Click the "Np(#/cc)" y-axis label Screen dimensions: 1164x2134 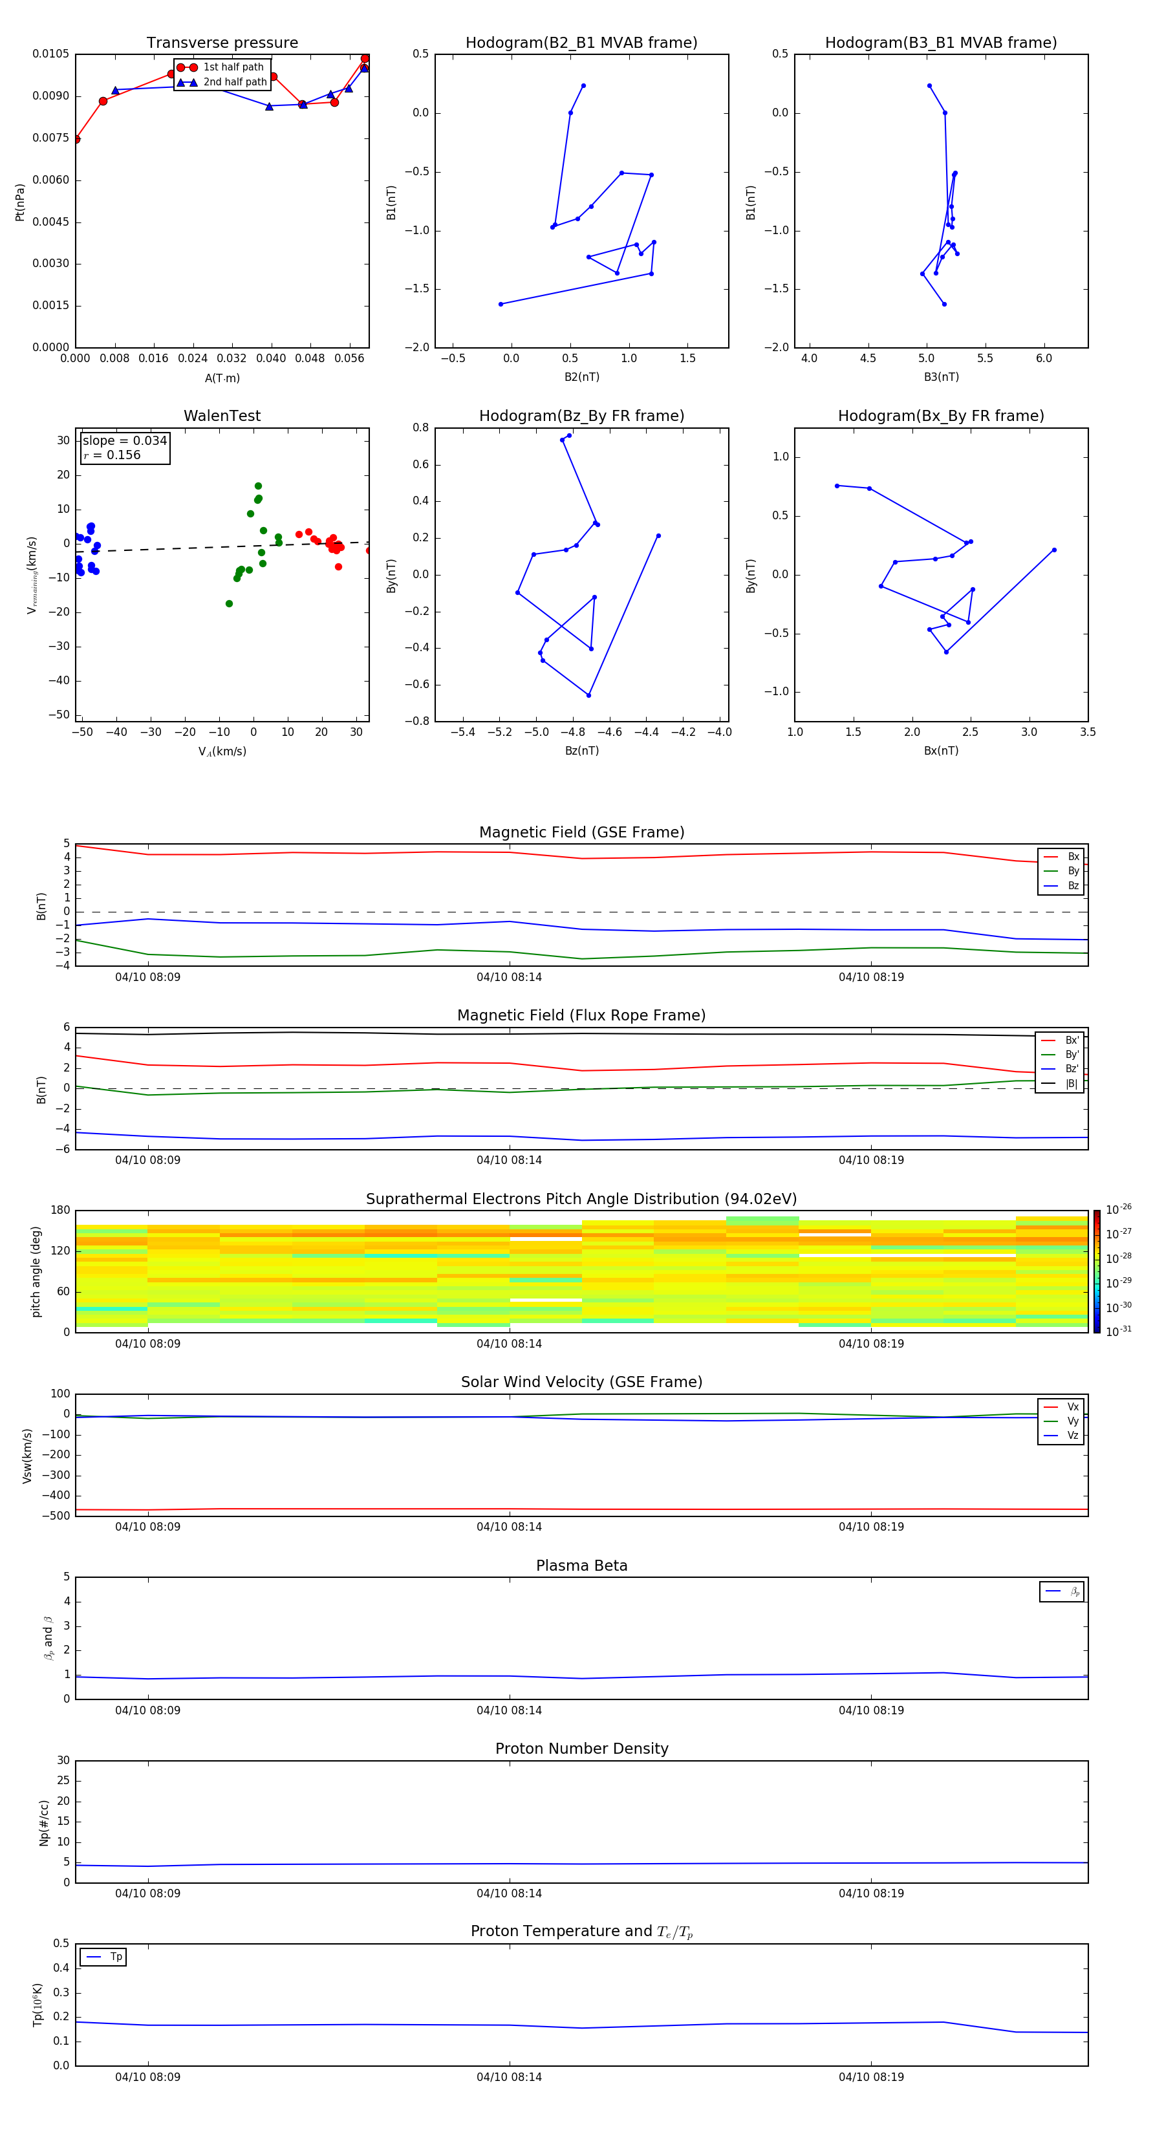tap(44, 1822)
